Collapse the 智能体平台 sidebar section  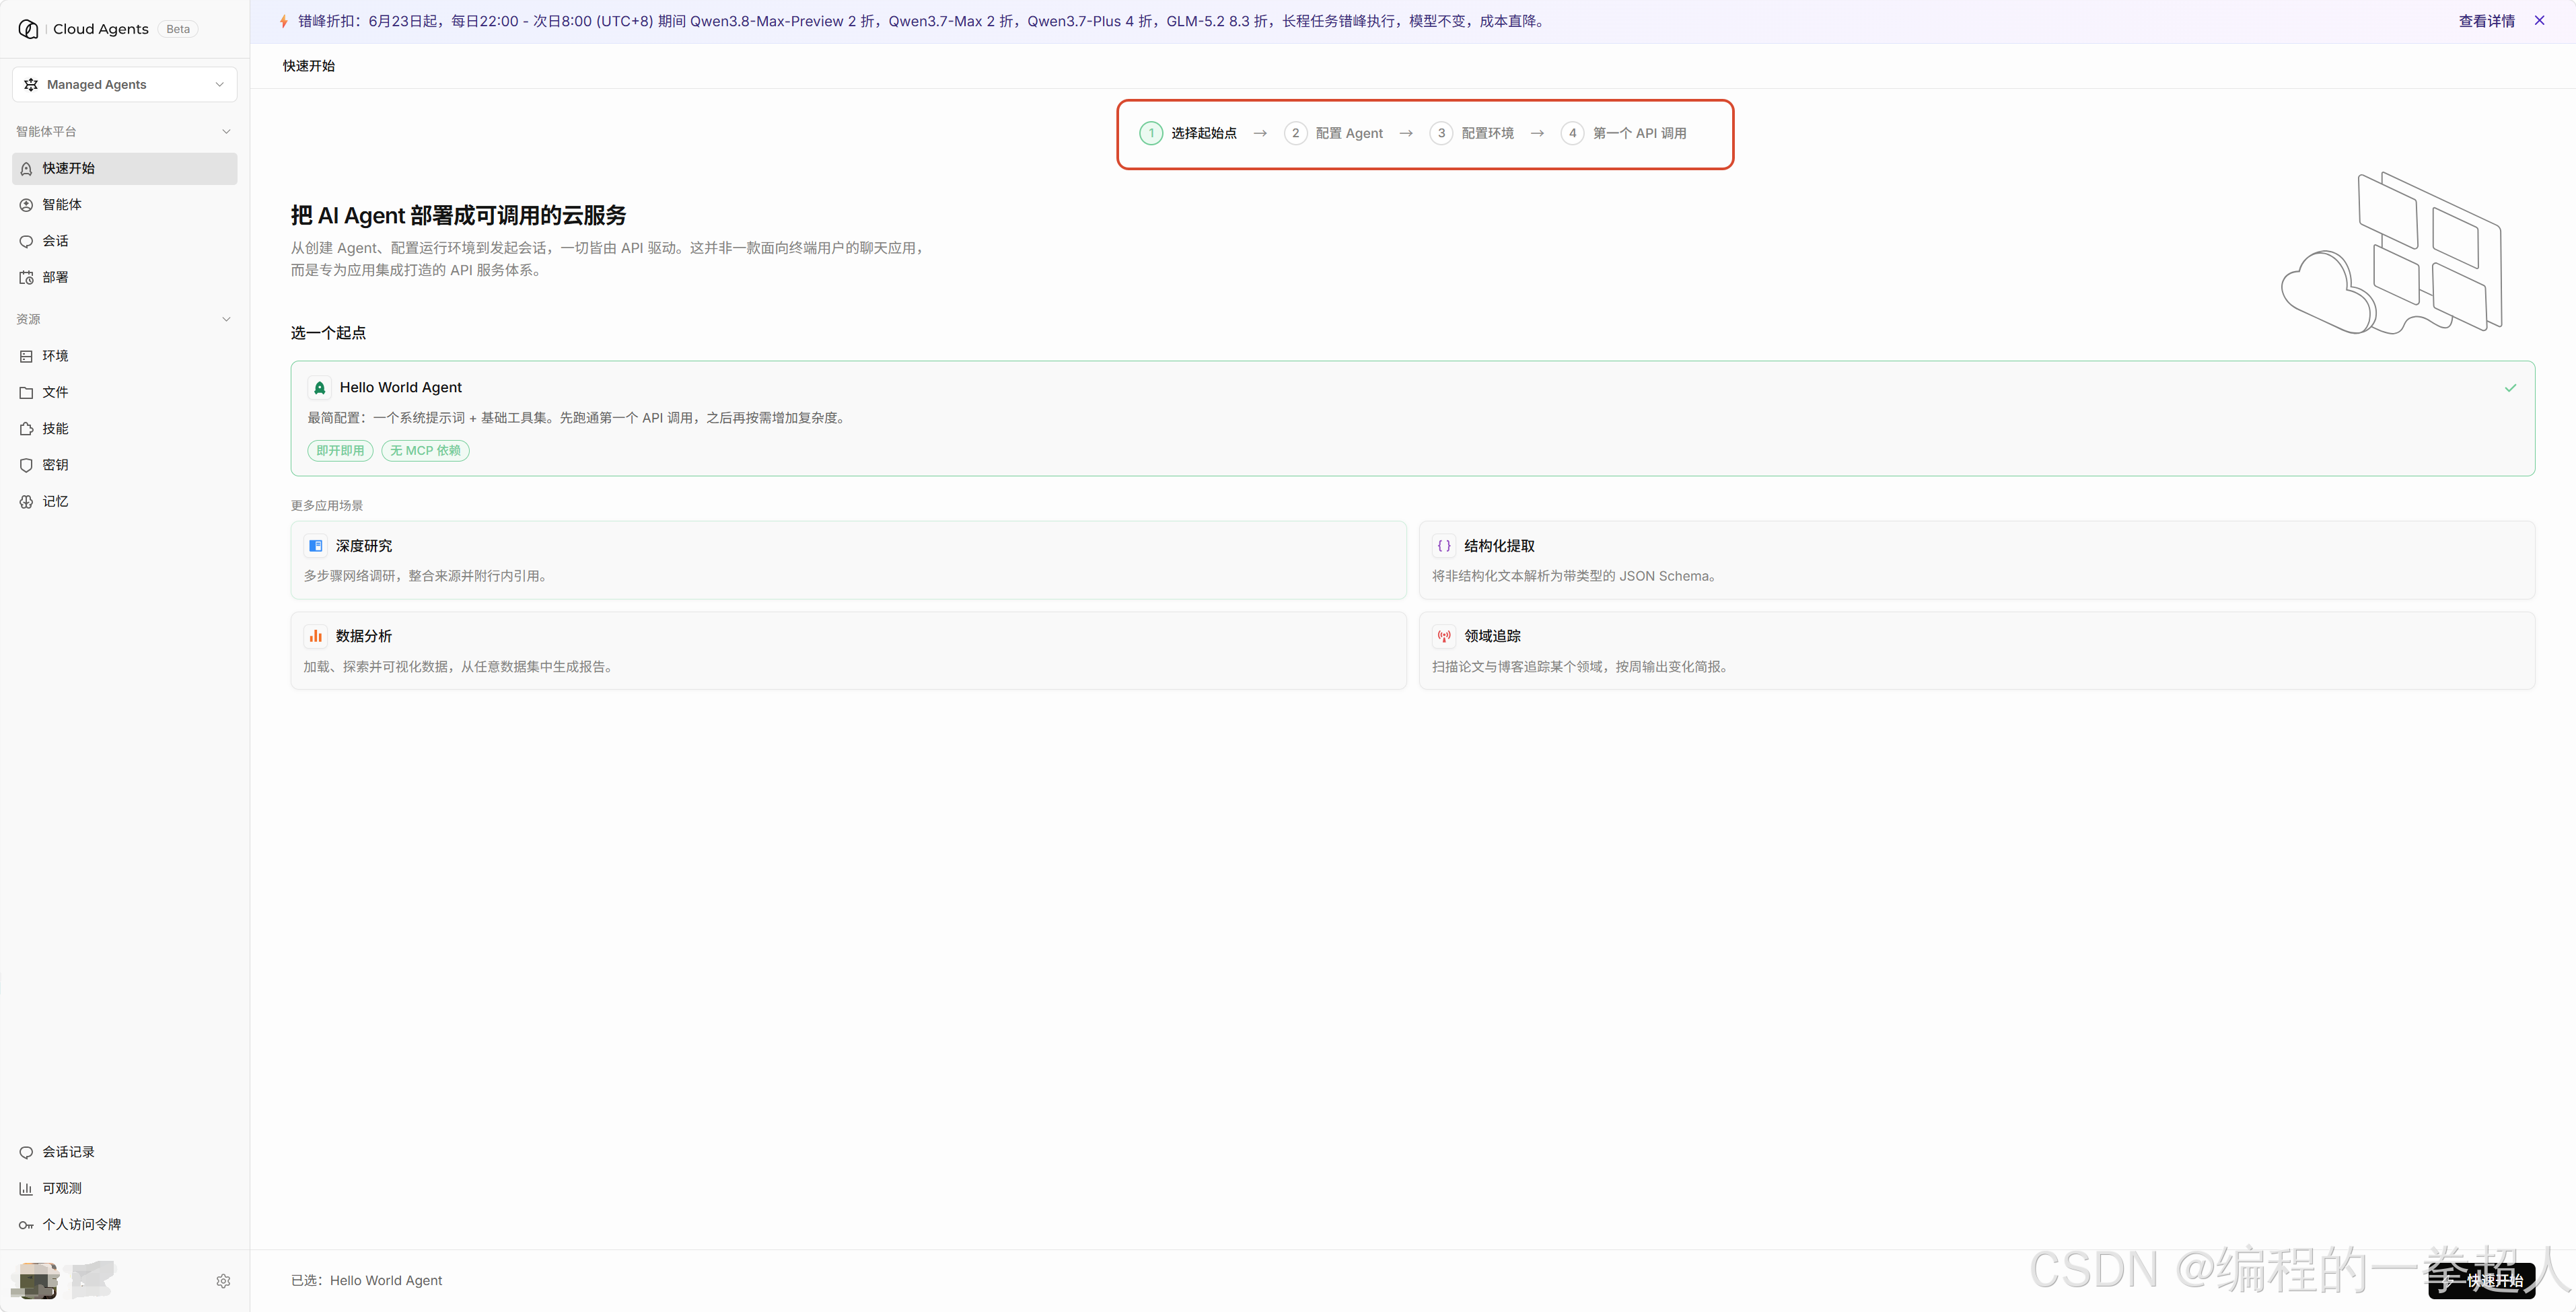pos(226,132)
